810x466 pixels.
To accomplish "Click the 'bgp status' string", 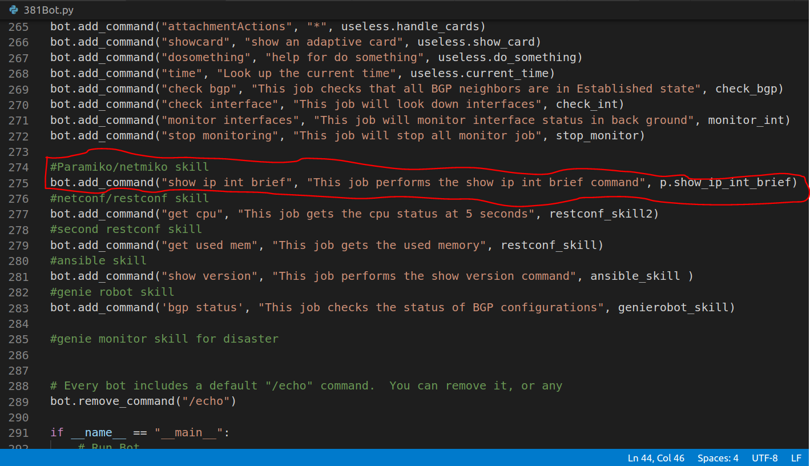I will tap(203, 307).
